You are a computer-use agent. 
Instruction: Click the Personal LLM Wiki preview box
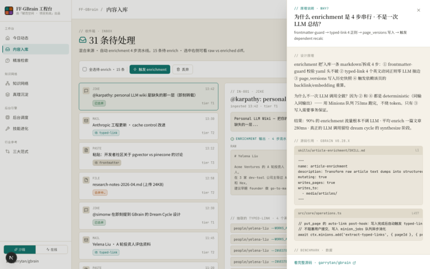pos(259,122)
